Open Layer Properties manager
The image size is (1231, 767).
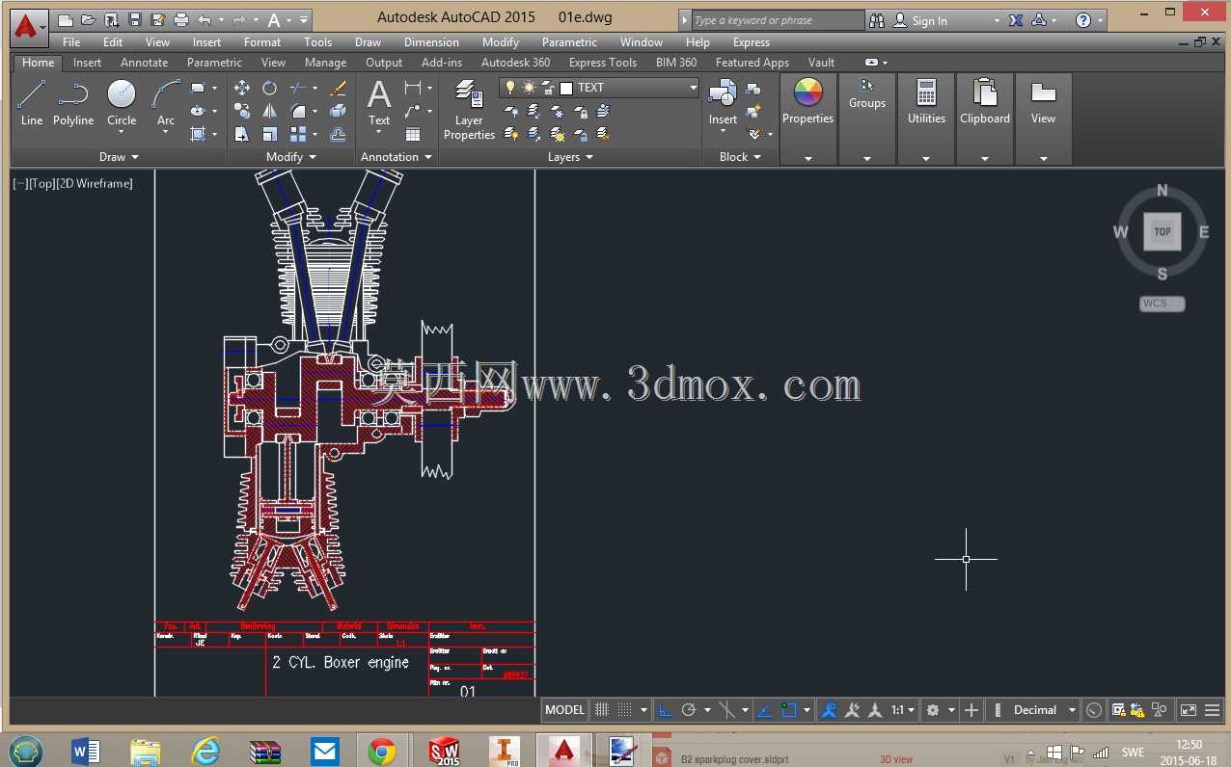click(x=469, y=110)
